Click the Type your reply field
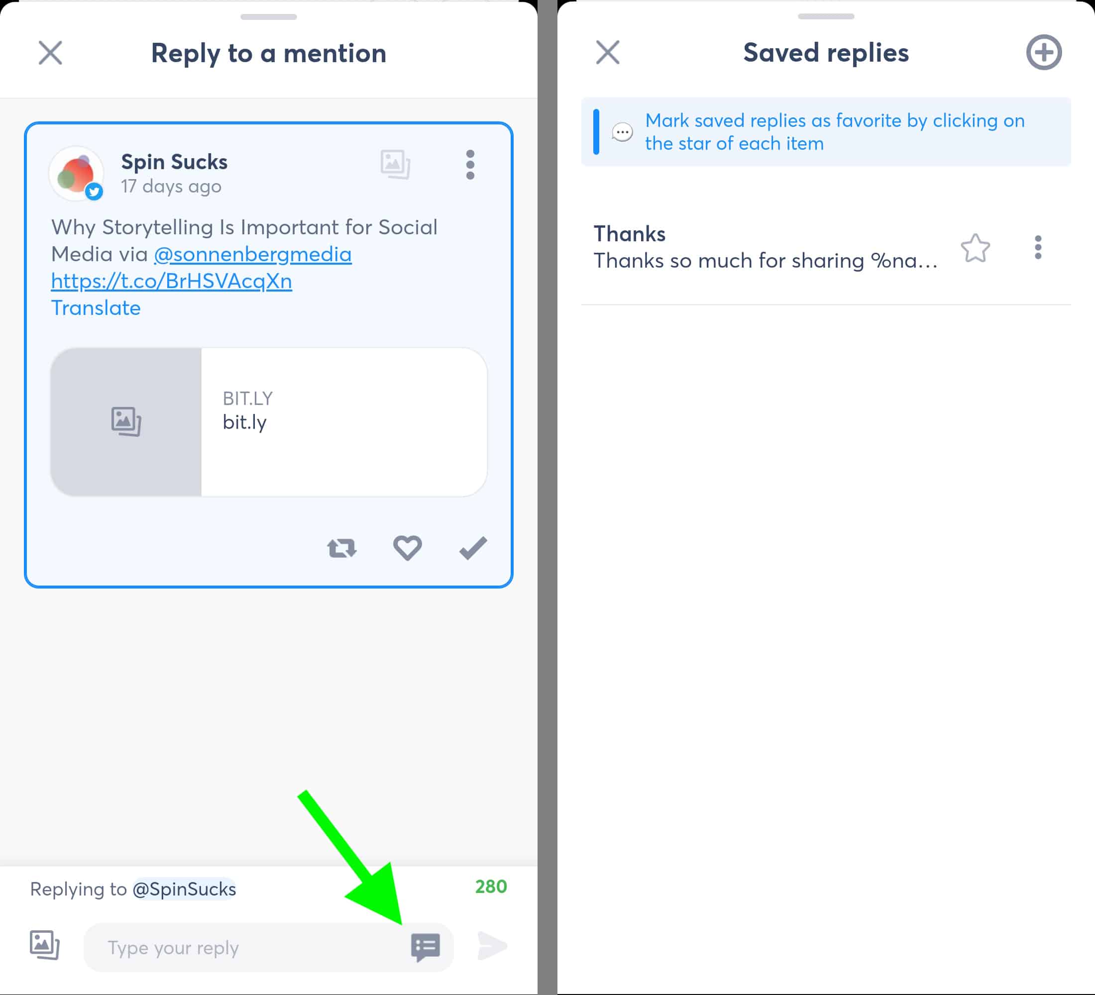Image resolution: width=1095 pixels, height=995 pixels. 244,948
